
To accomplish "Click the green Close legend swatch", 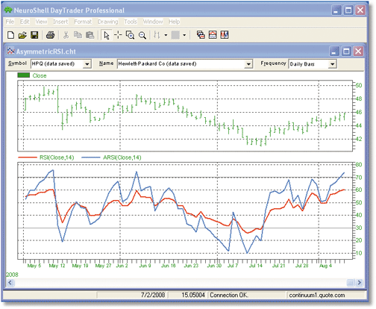I will (24, 75).
